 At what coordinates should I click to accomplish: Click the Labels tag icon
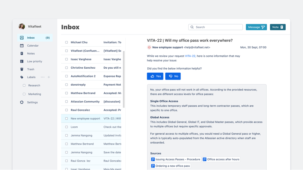[22, 77]
